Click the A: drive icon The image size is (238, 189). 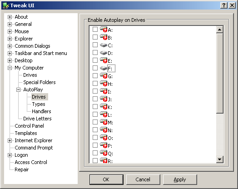coord(104,30)
